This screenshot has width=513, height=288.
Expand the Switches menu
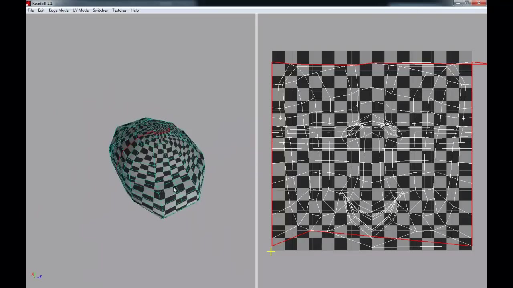coord(100,10)
